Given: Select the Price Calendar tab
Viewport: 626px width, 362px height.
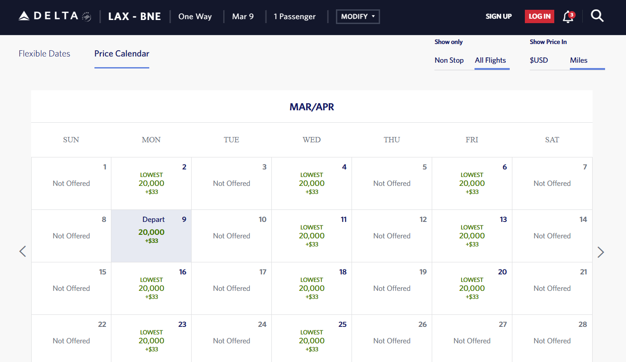Looking at the screenshot, I should (x=121, y=53).
